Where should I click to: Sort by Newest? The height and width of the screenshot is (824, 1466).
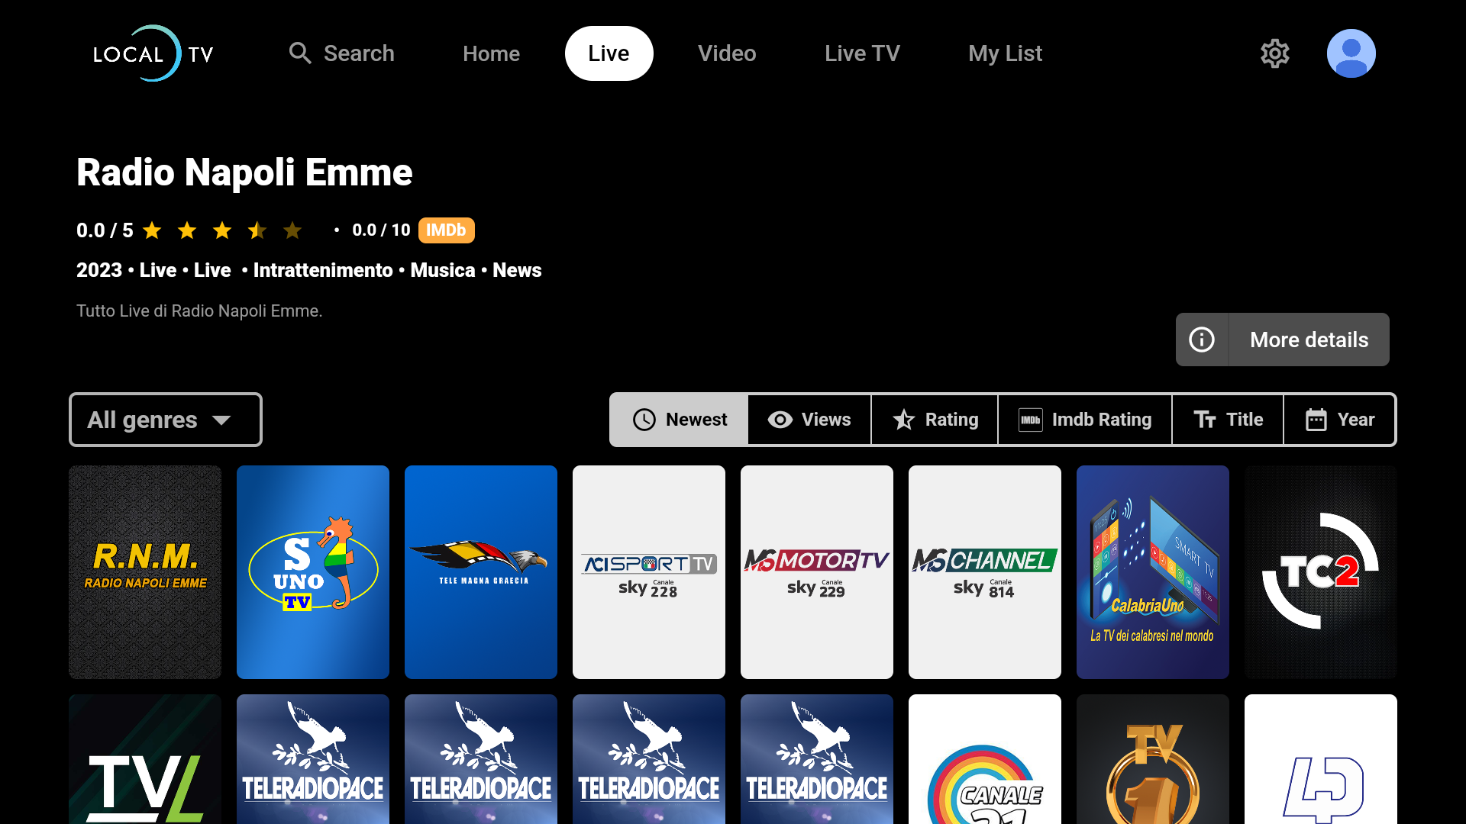coord(680,420)
